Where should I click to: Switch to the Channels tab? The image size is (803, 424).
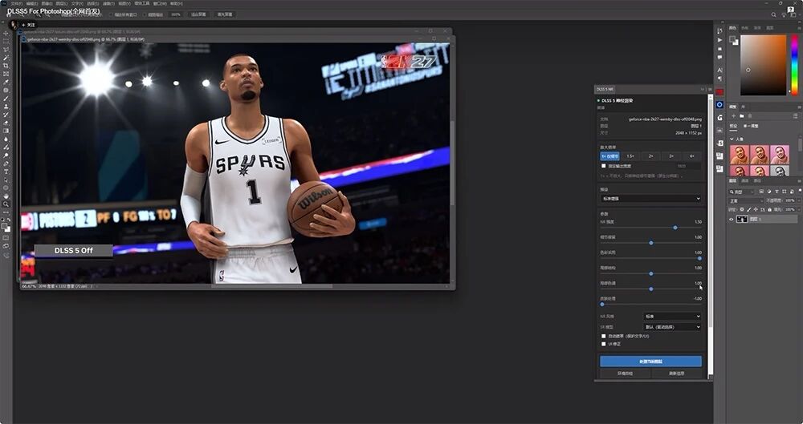pyautogui.click(x=744, y=180)
